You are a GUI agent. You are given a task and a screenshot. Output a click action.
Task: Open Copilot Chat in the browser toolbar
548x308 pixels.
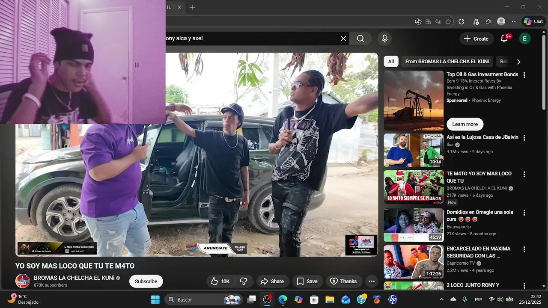tap(533, 21)
